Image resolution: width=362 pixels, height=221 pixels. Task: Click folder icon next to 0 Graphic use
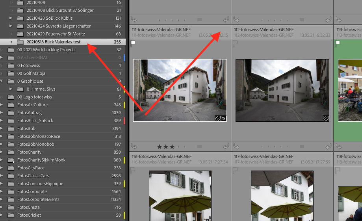point(11,81)
